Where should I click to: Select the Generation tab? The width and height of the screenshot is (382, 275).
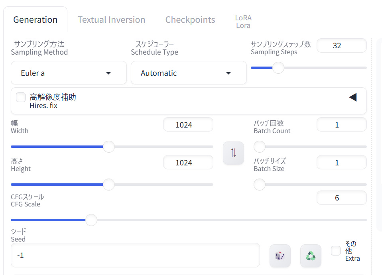[35, 20]
